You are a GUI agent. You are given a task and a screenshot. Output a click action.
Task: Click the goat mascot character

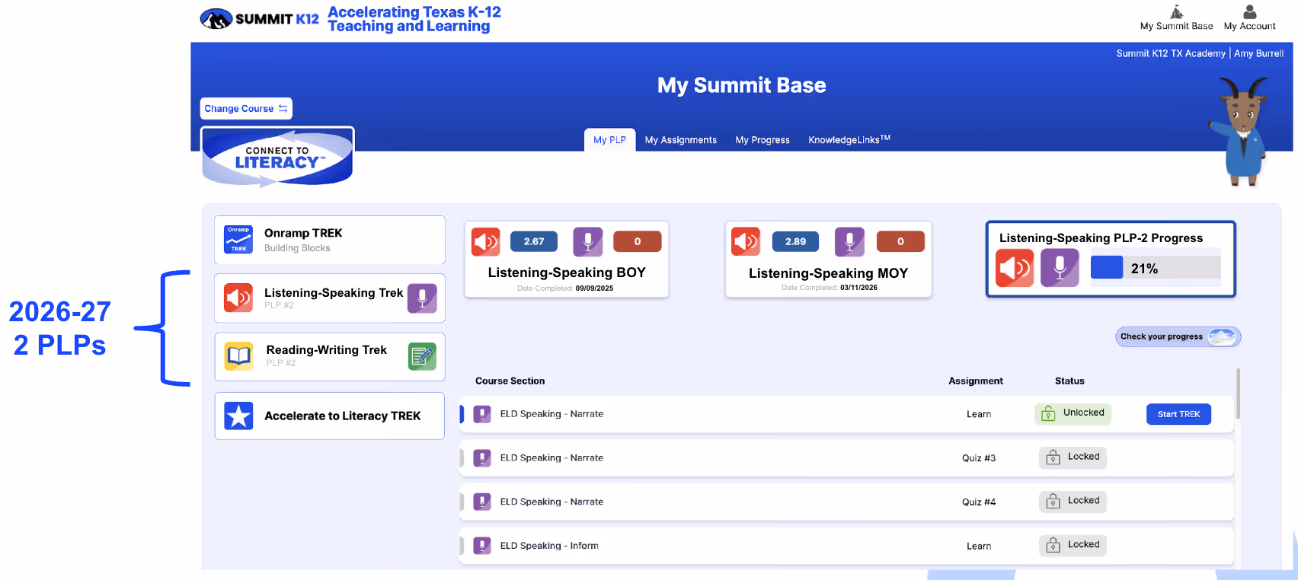click(1242, 130)
